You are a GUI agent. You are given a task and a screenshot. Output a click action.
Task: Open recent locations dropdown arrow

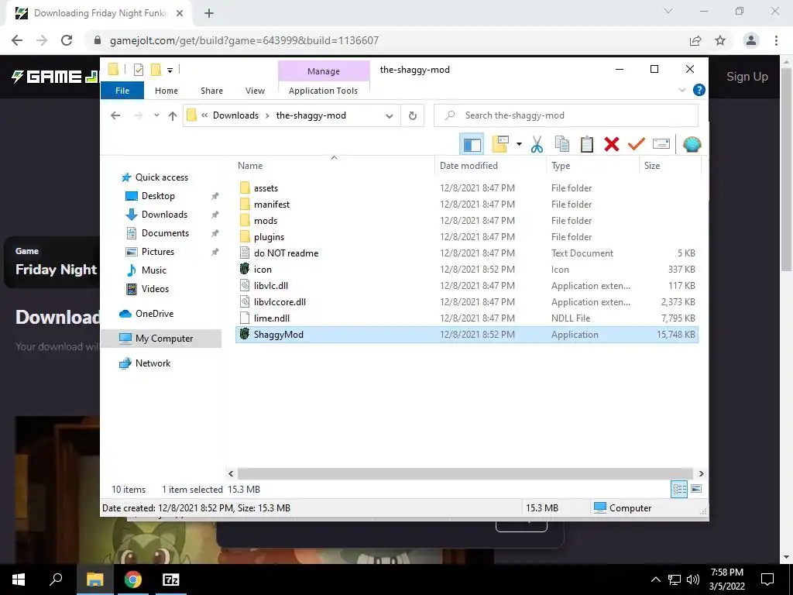[156, 115]
